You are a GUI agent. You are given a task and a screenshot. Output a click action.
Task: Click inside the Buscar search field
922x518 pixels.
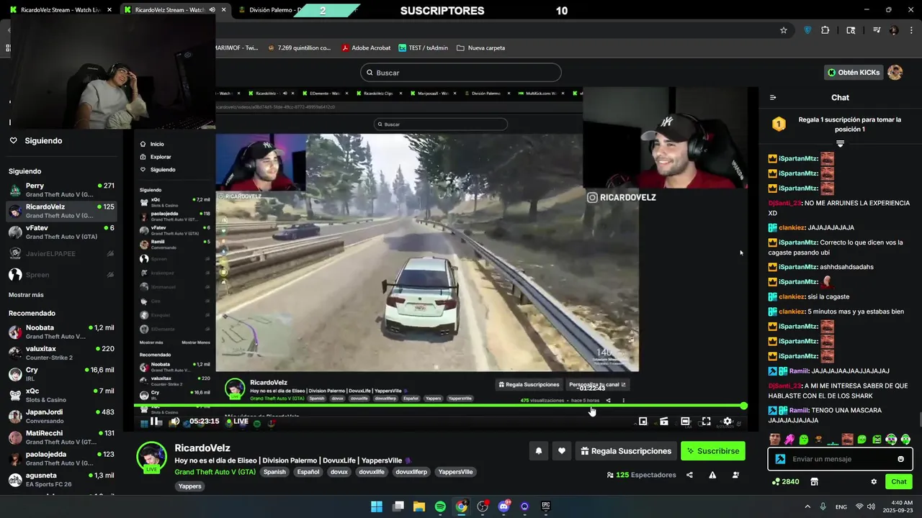point(461,73)
